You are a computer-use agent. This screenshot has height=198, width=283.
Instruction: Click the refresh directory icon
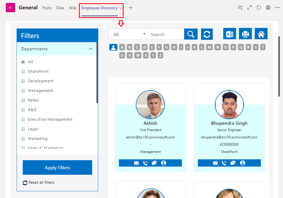click(x=207, y=34)
